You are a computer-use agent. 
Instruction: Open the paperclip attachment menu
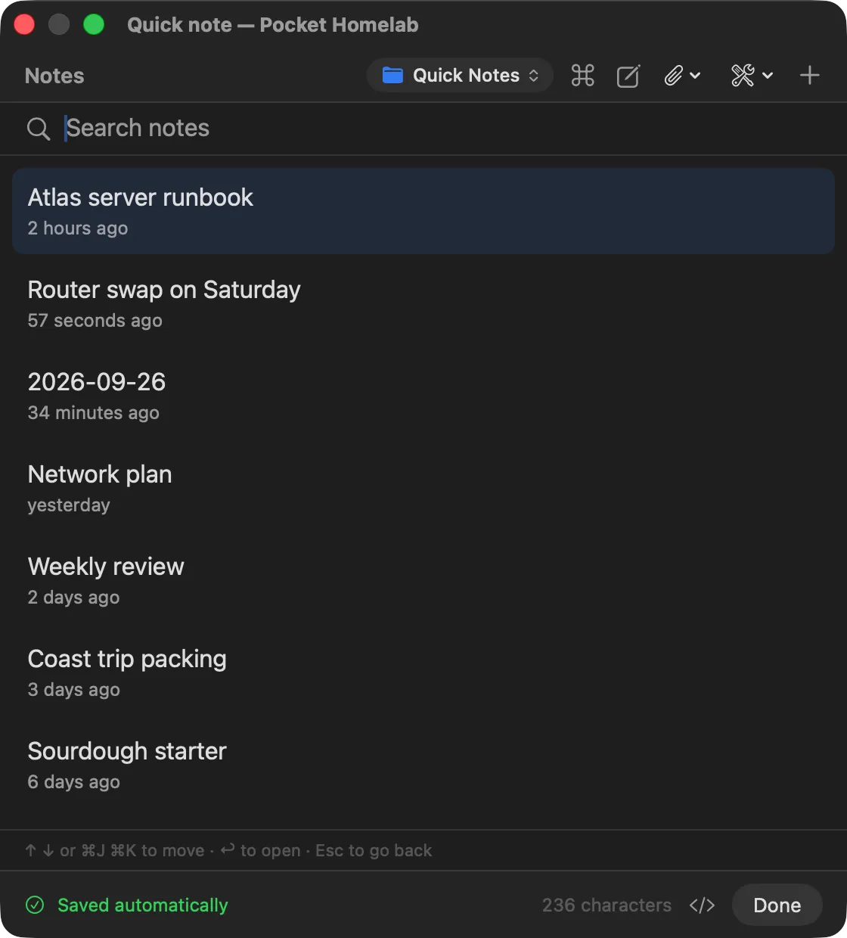click(x=682, y=76)
